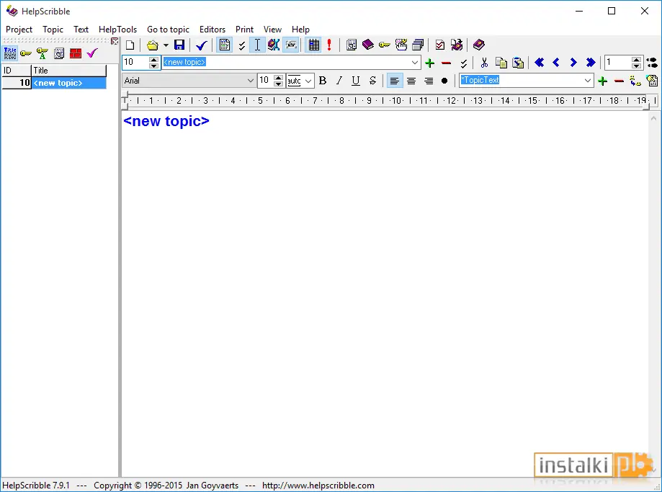Image resolution: width=662 pixels, height=492 pixels.
Task: Click the scissors Cut icon
Action: click(x=484, y=63)
